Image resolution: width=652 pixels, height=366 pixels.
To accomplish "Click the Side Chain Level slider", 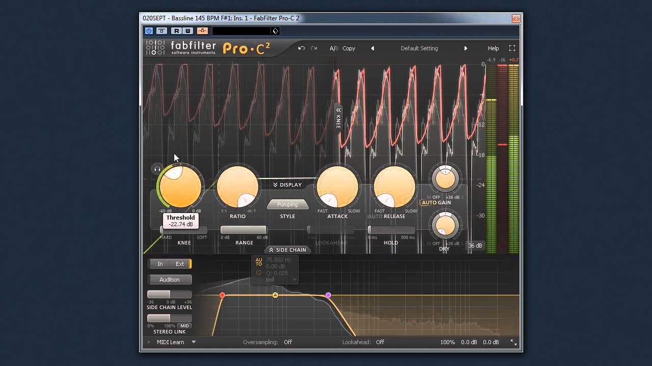I will pos(170,294).
